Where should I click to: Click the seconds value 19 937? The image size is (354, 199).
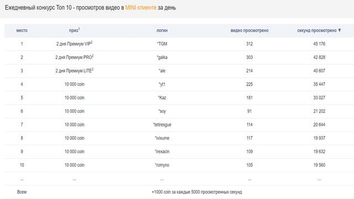pyautogui.click(x=319, y=138)
